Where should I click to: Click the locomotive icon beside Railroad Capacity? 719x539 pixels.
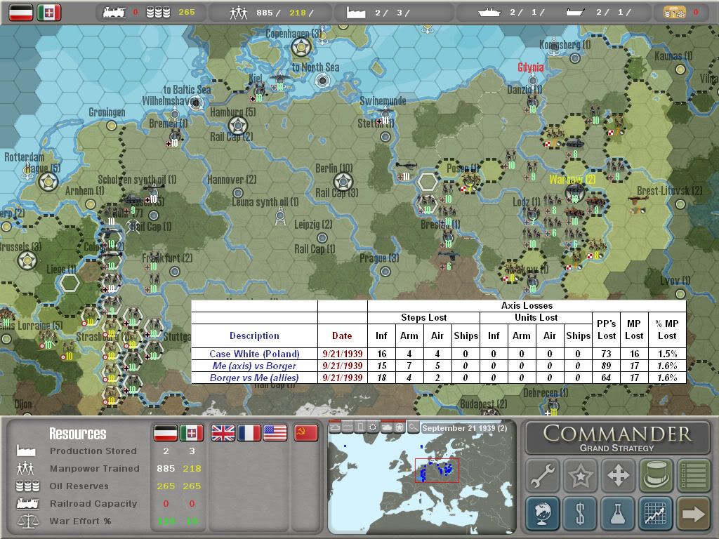tap(27, 504)
